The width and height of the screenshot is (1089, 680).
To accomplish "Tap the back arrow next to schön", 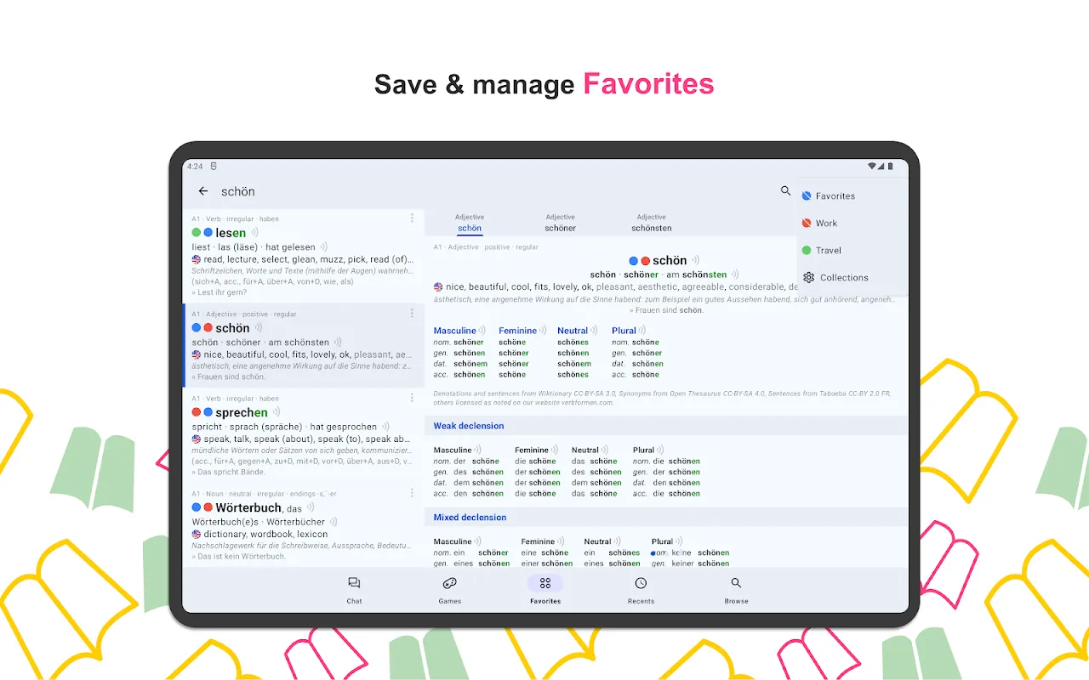I will click(x=203, y=191).
